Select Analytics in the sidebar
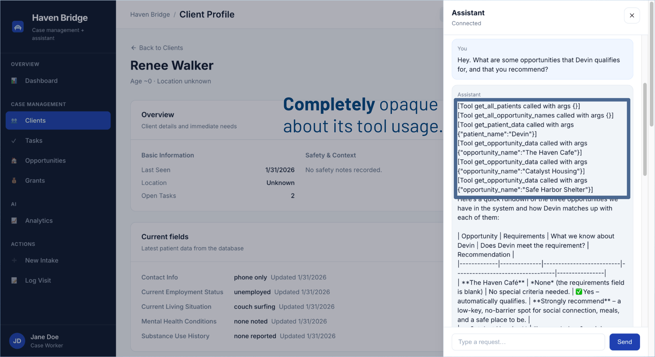Image resolution: width=655 pixels, height=357 pixels. 39,220
